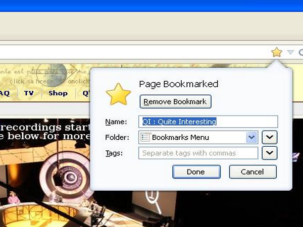Click the Cancel button
The height and width of the screenshot is (227, 303).
(253, 172)
